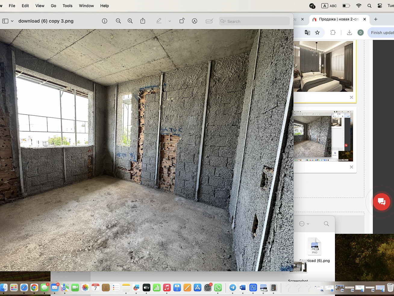Rotate the image with the rotate icon
This screenshot has height=296, width=394.
point(182,21)
